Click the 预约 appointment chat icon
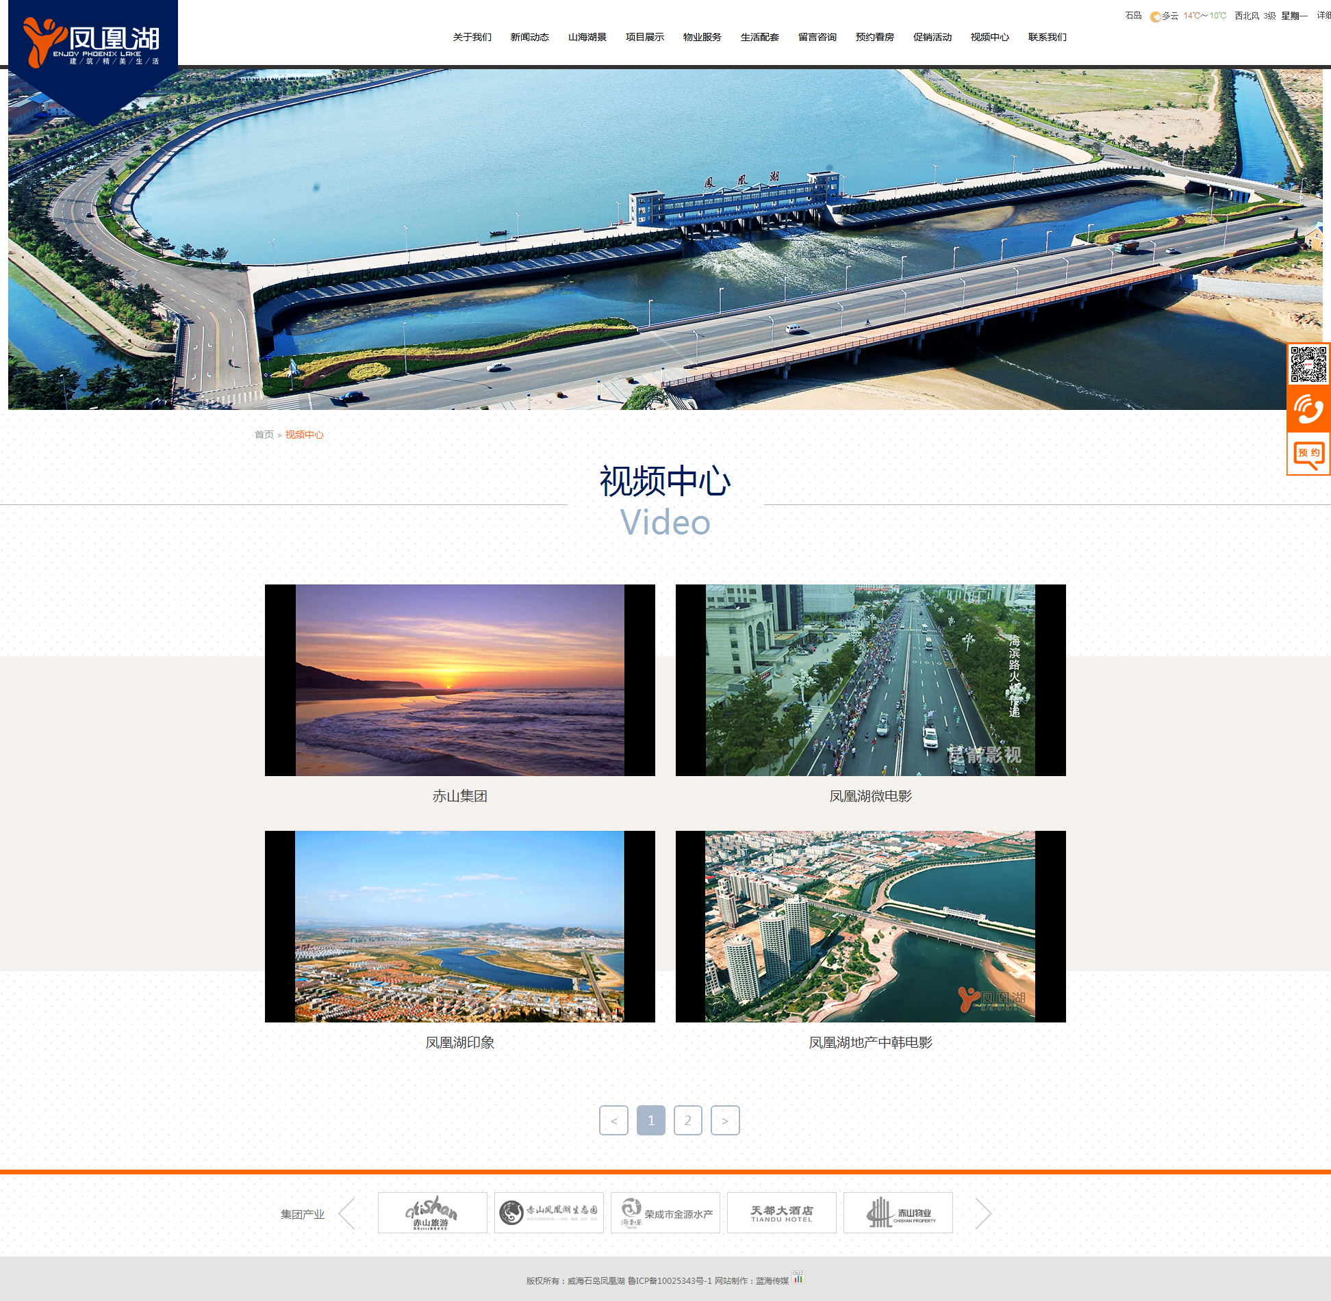This screenshot has height=1301, width=1331. 1308,454
